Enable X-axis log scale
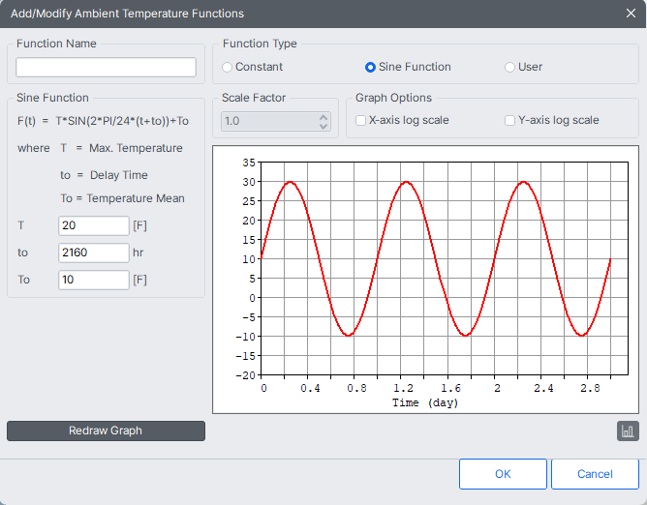 (361, 121)
